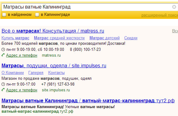Open the 'Скидки' sitelink
The image size is (178, 116).
pos(131,38)
